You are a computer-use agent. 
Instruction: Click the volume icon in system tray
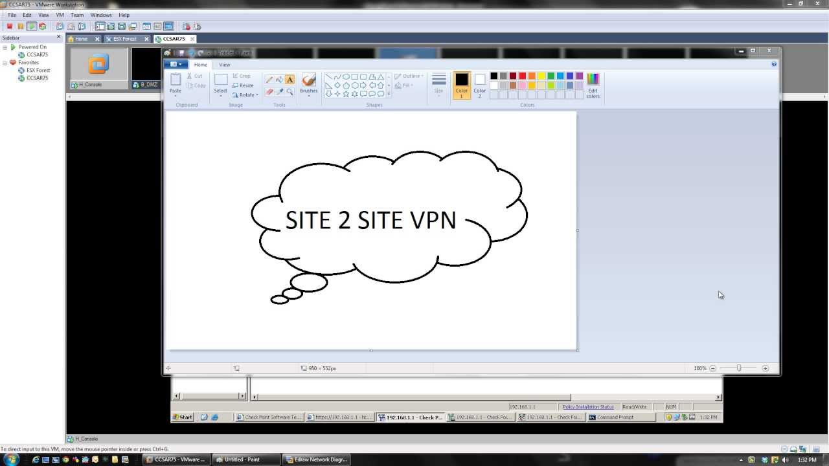click(786, 460)
